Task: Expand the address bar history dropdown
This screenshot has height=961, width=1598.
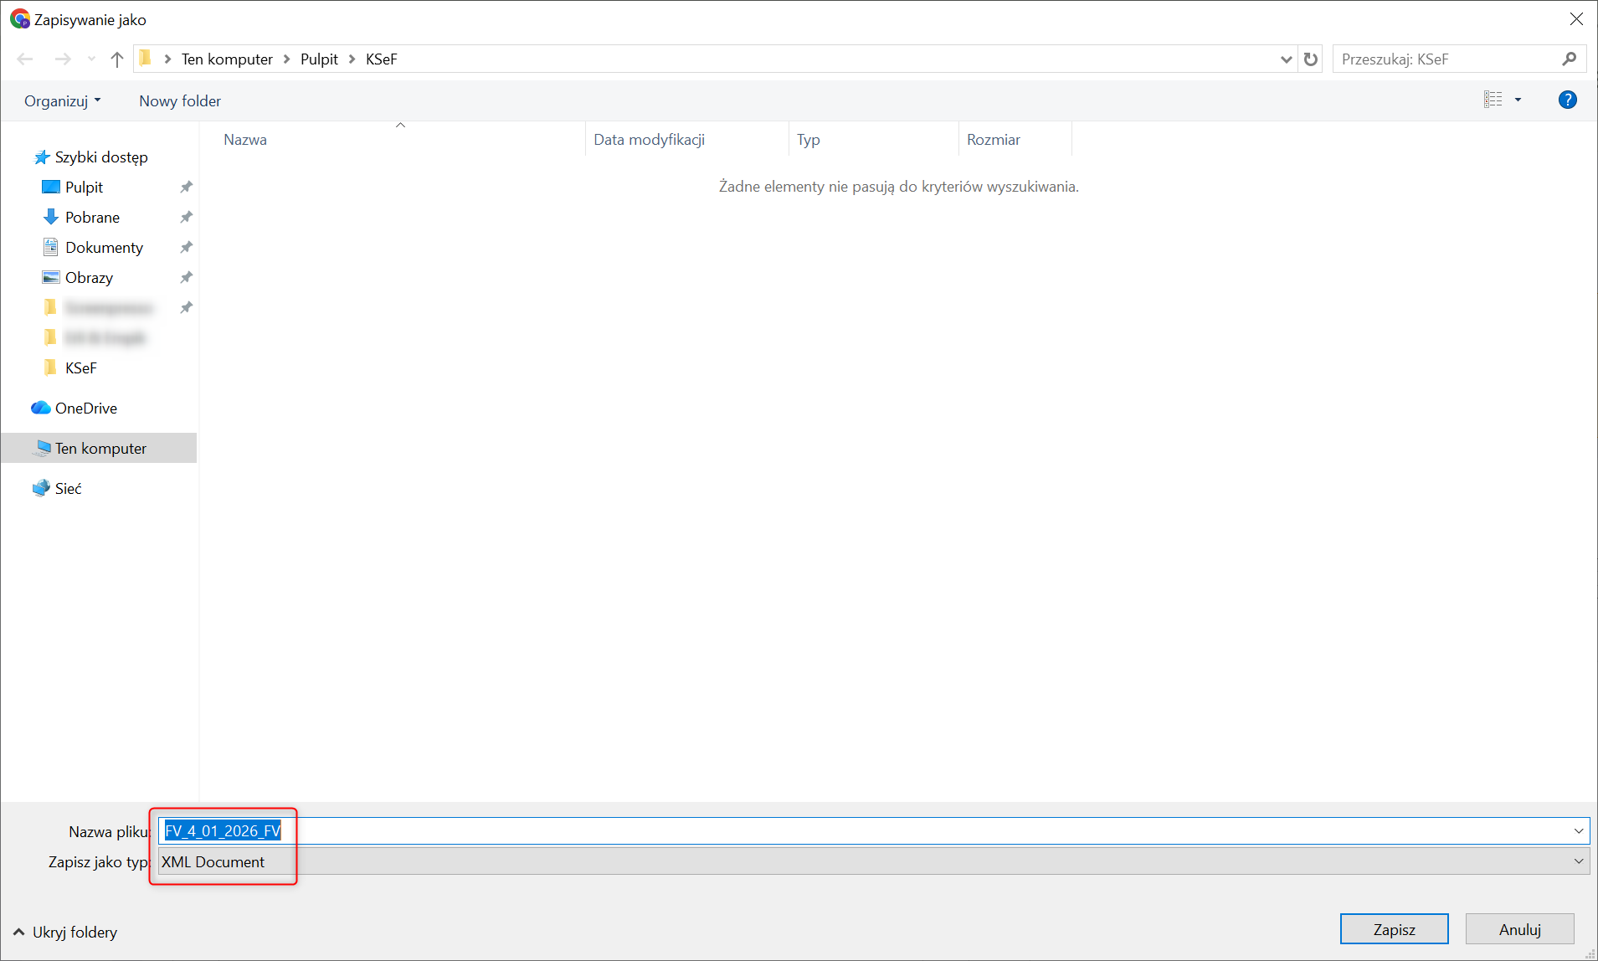Action: click(x=1286, y=59)
